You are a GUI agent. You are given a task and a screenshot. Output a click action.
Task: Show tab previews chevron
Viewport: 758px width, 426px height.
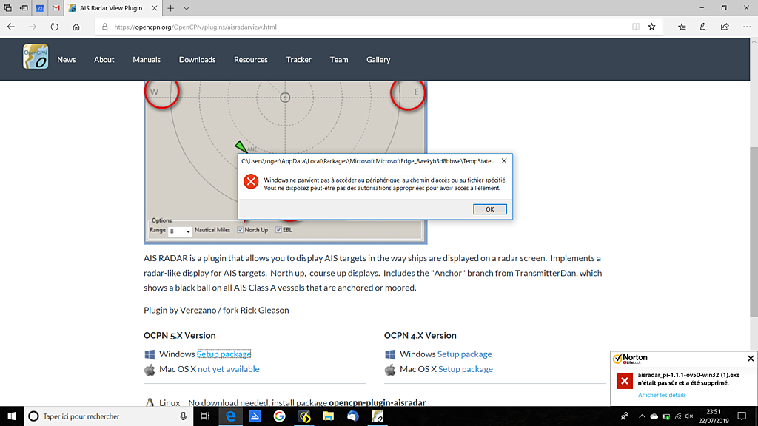[186, 8]
